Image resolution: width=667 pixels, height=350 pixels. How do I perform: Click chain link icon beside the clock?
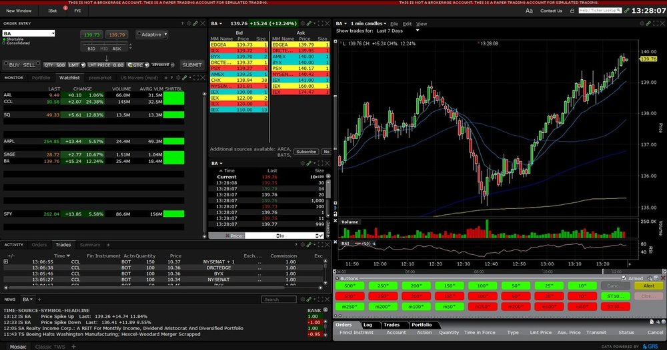tap(626, 11)
